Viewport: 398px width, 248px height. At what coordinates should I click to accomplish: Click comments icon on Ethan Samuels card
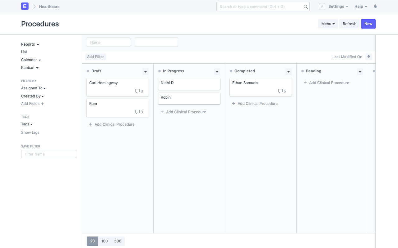pos(280,91)
